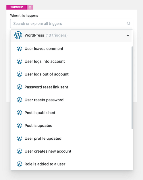Choose the User leaves comment trigger text
The height and width of the screenshot is (180, 143).
coord(44,49)
